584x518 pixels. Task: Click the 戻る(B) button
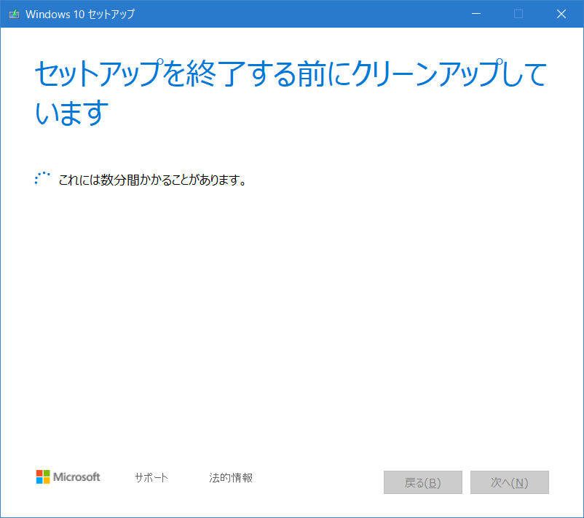click(x=423, y=482)
